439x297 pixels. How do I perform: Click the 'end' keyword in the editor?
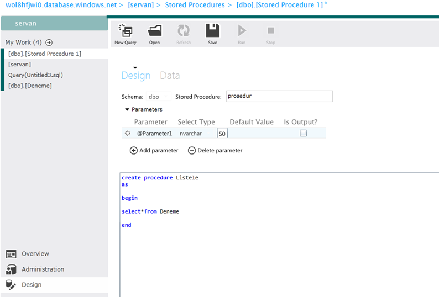(126, 225)
